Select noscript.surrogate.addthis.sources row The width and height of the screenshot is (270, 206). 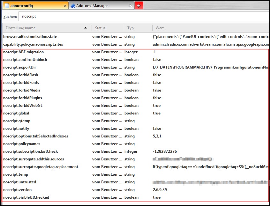(136, 159)
